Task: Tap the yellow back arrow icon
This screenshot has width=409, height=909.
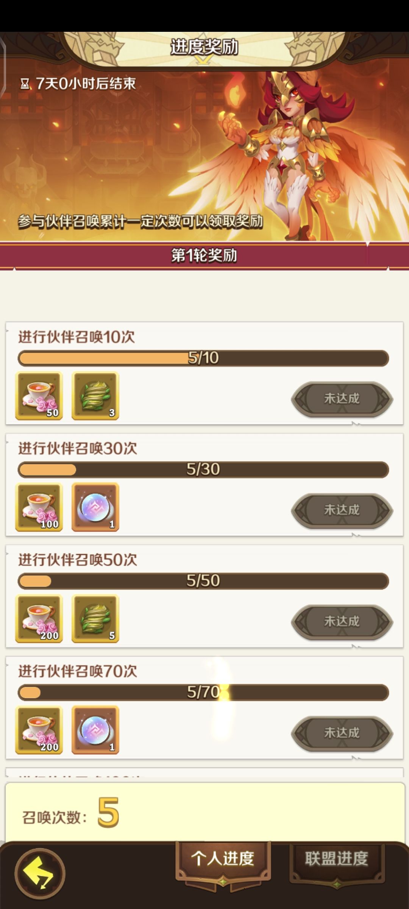Action: 40,873
